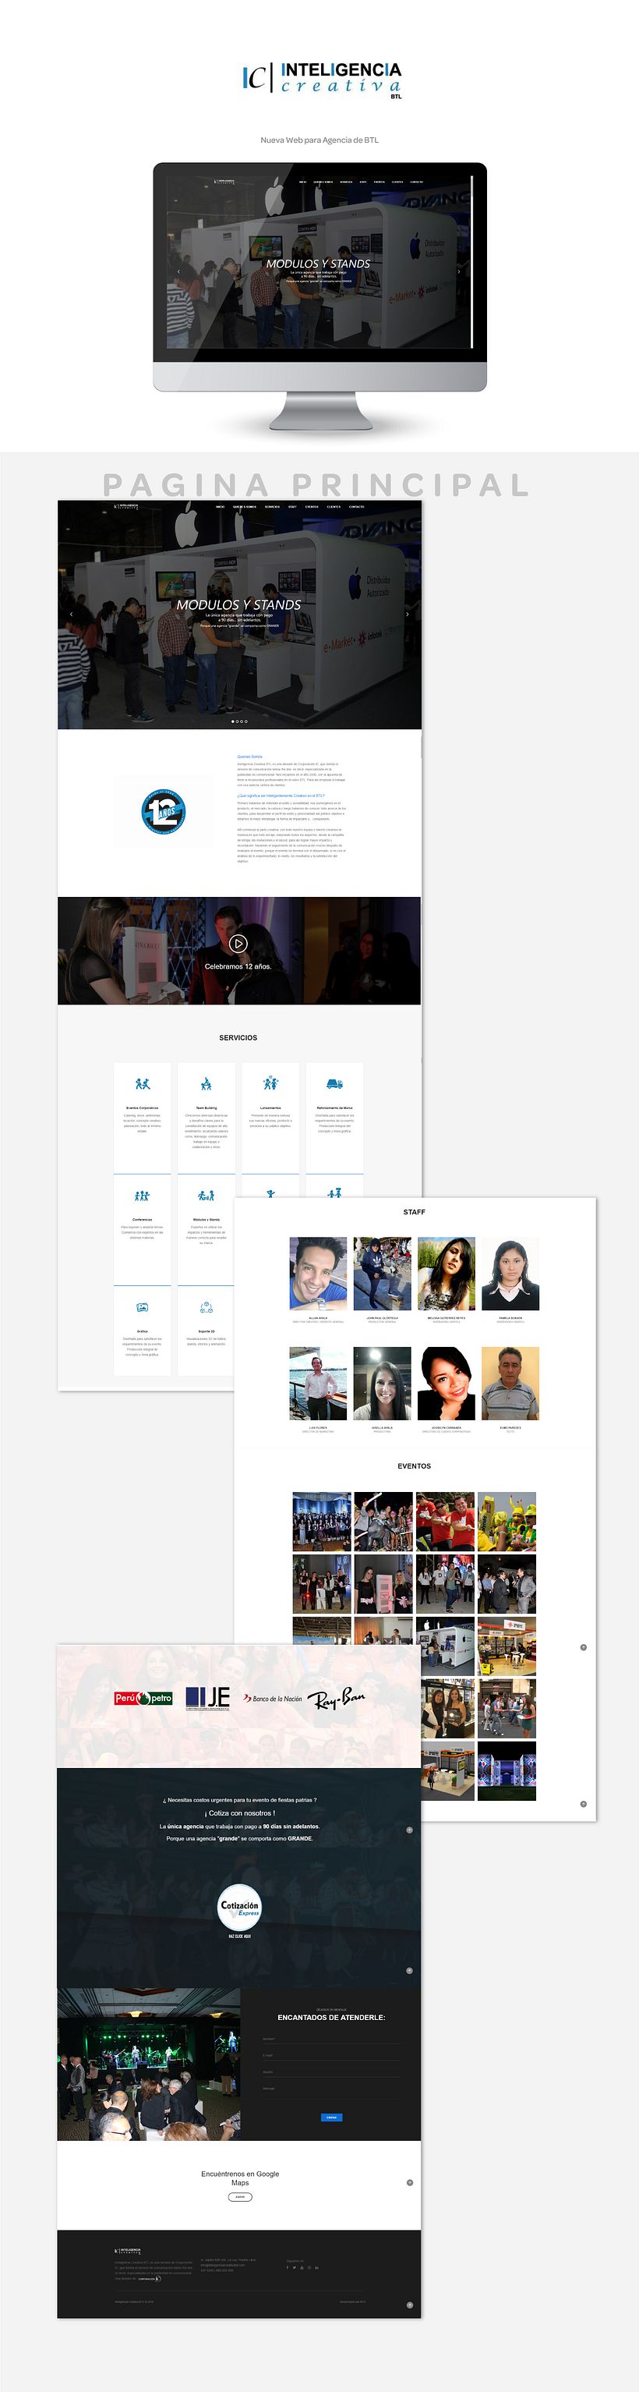Click the ENCANTADOS DE ATENDERLE heading

pyautogui.click(x=331, y=2017)
